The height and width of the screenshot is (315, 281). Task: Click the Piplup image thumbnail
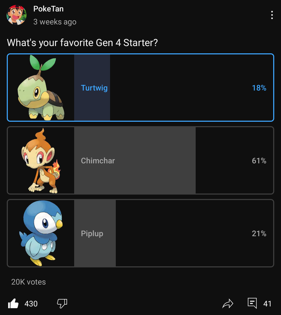41,233
